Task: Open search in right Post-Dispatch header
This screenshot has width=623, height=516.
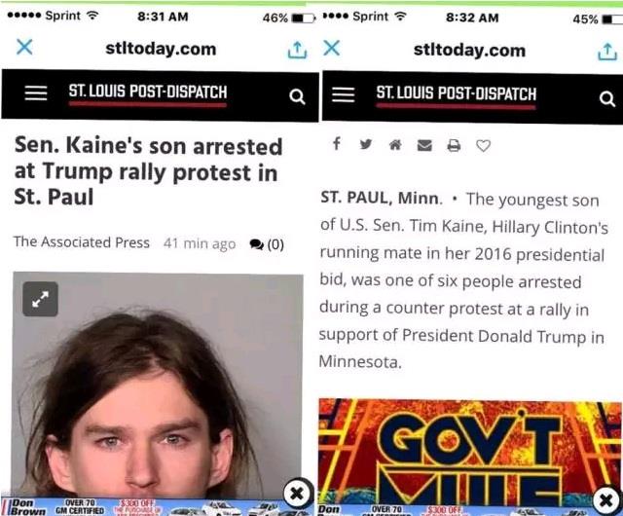Action: click(x=606, y=98)
